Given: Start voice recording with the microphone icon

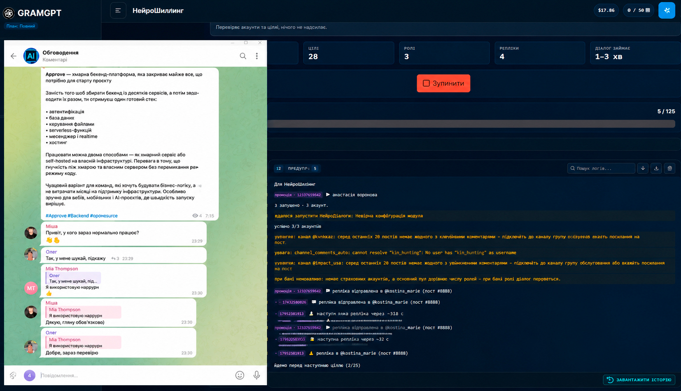Looking at the screenshot, I should click(x=257, y=375).
